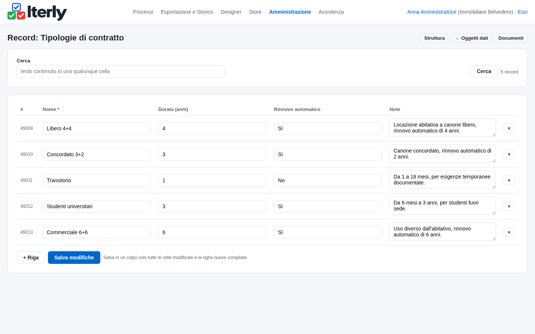Click the Durata field of Libero 4+4
Screen dimensions: 535x334
pos(212,128)
